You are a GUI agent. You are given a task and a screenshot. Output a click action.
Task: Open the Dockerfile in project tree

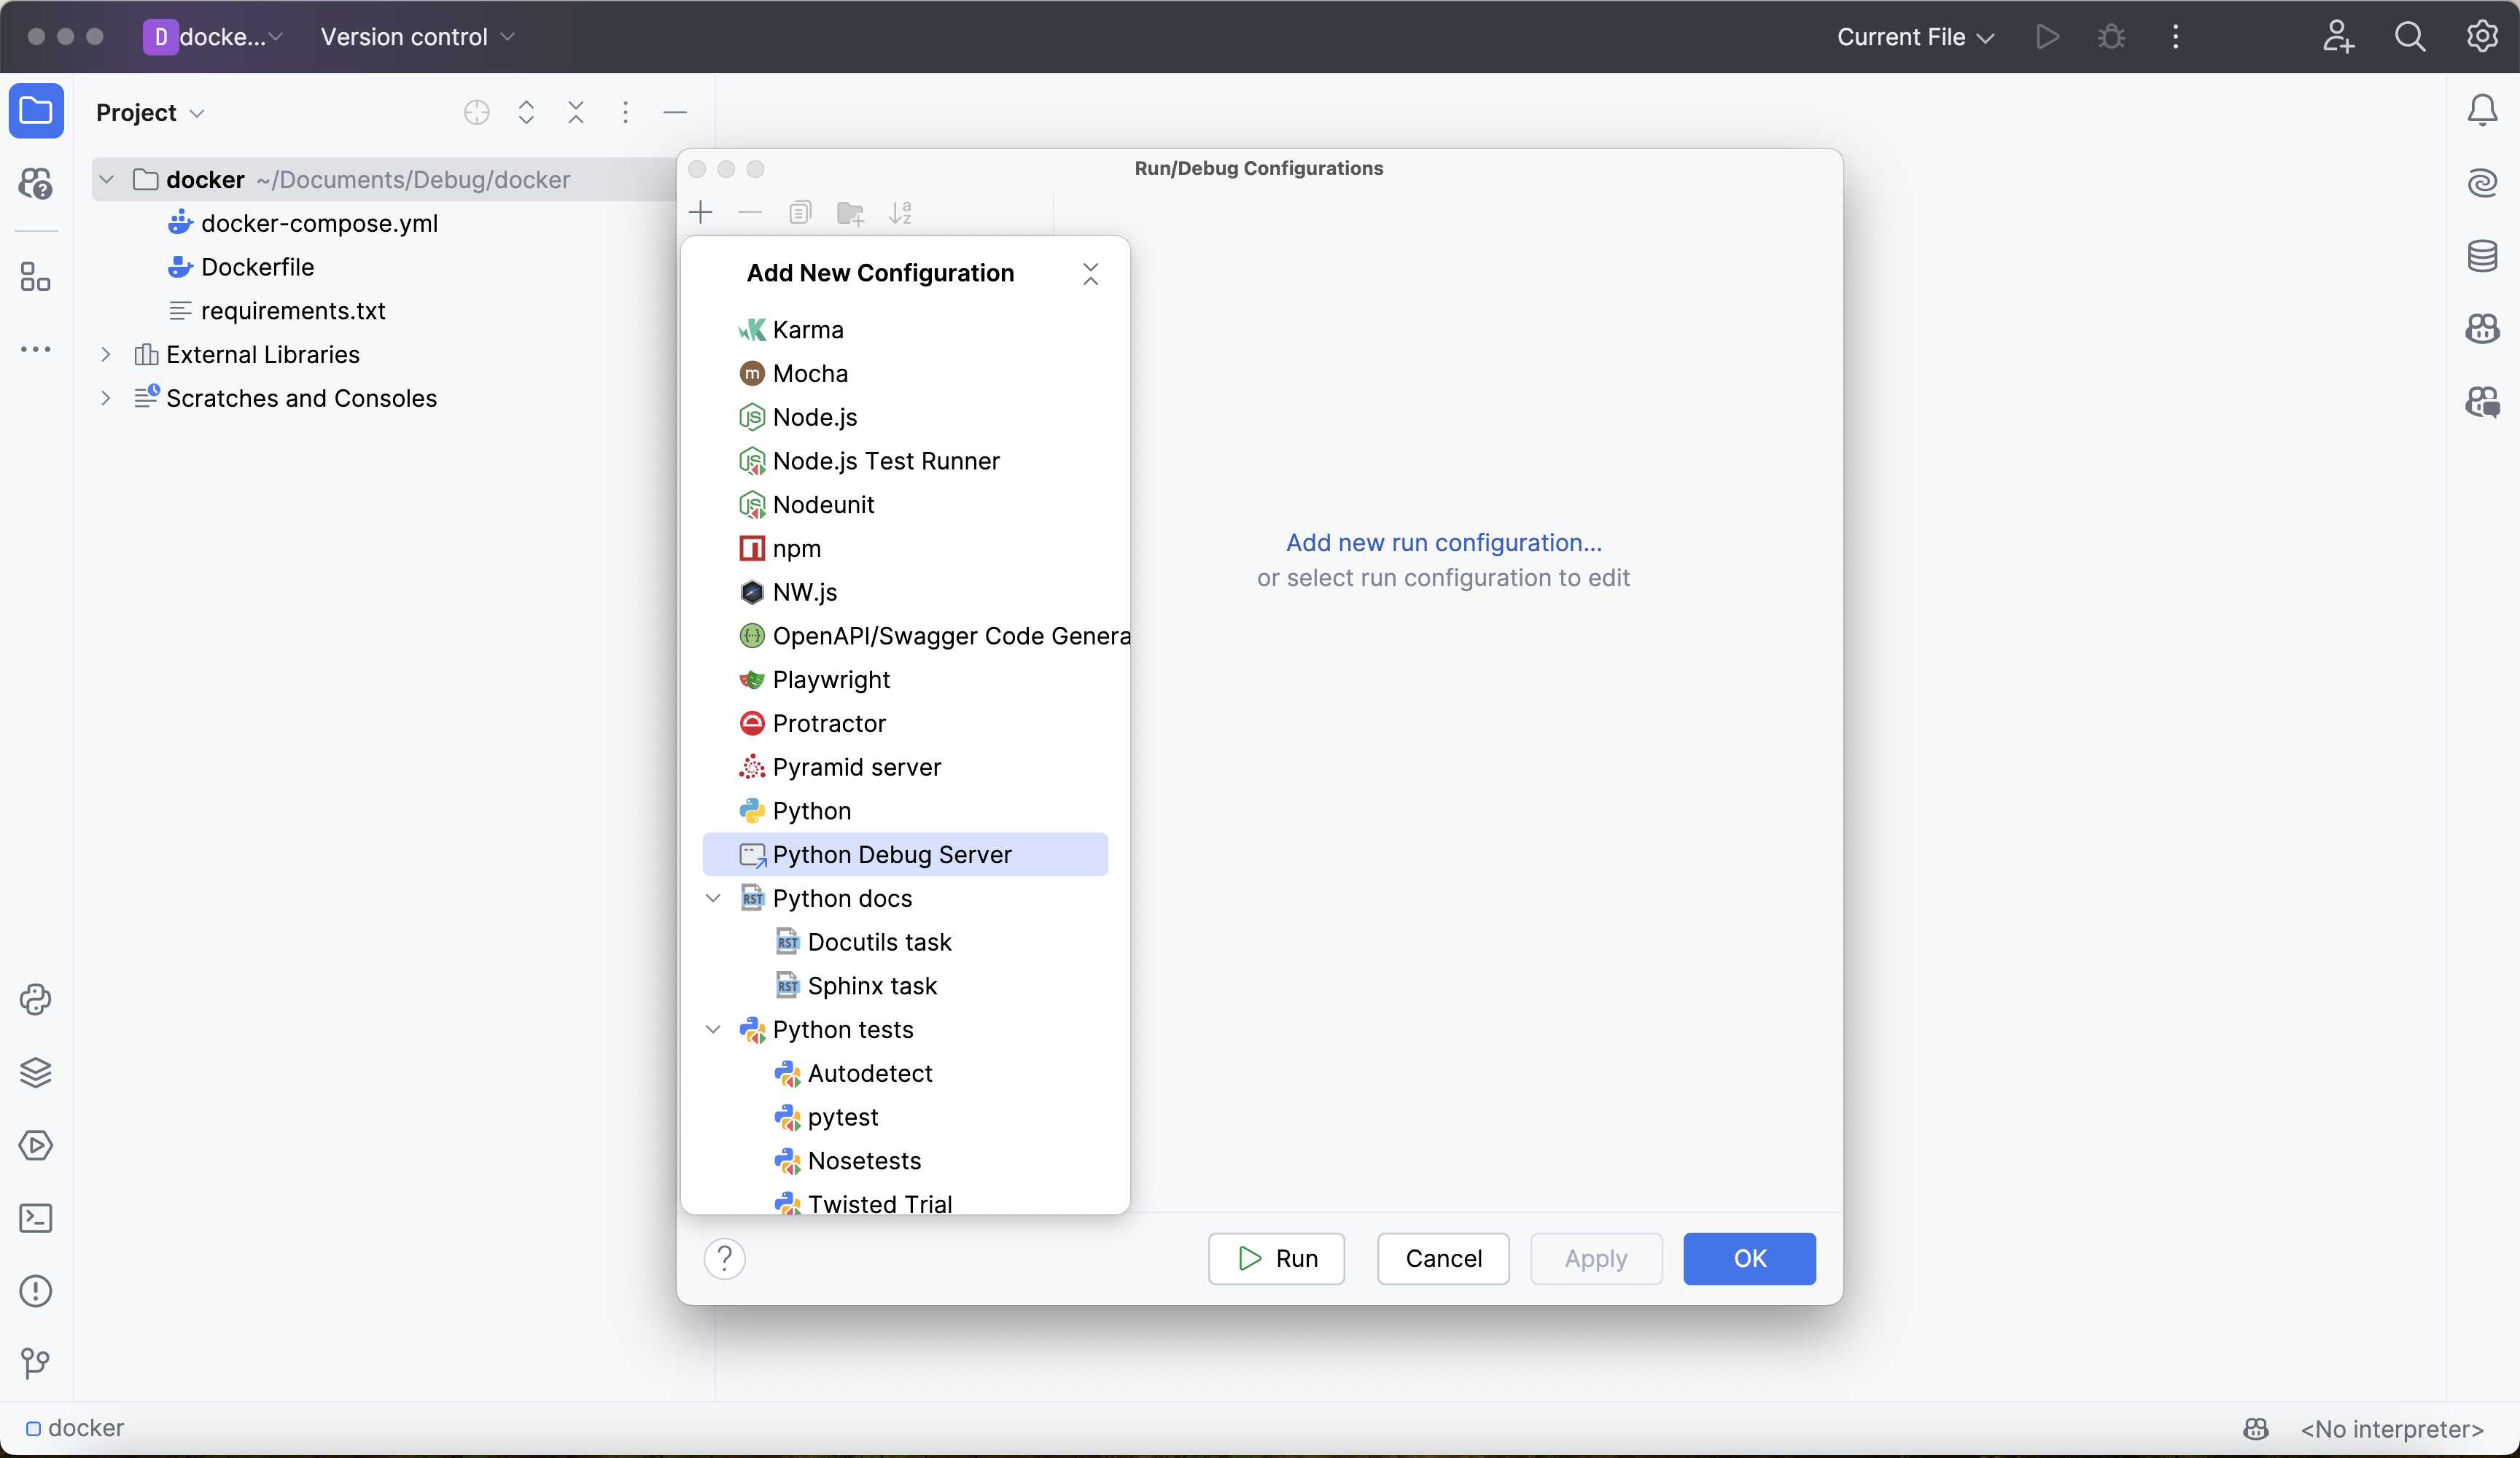(x=257, y=267)
